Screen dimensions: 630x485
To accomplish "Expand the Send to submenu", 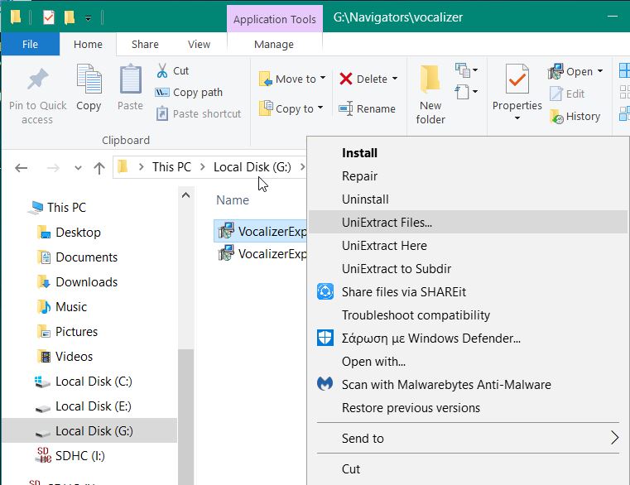I will click(x=614, y=438).
